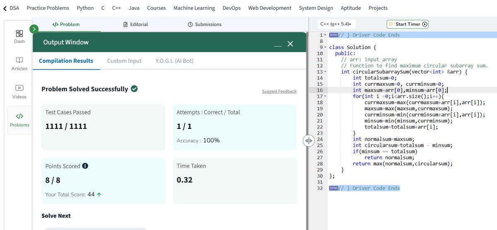Switch to the Submissions tab
This screenshot has width=497, height=230.
pyautogui.click(x=205, y=24)
